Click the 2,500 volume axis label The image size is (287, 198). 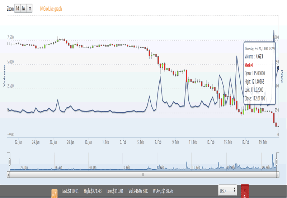[10, 86]
